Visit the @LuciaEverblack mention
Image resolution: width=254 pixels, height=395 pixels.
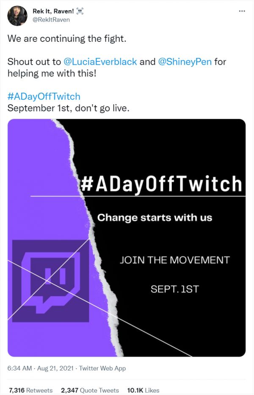click(100, 61)
